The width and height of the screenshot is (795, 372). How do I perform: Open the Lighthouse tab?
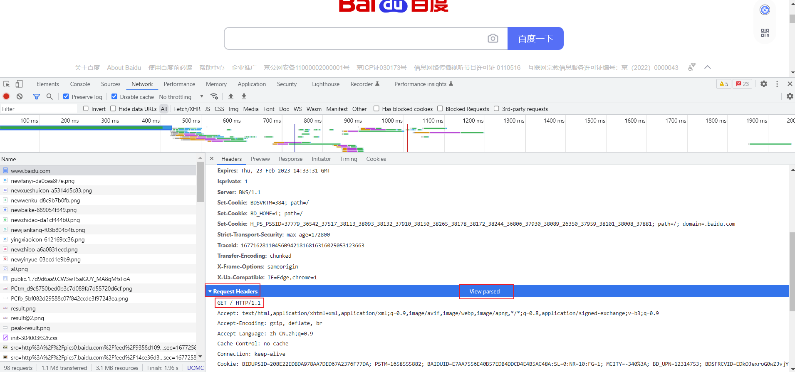[x=326, y=84]
